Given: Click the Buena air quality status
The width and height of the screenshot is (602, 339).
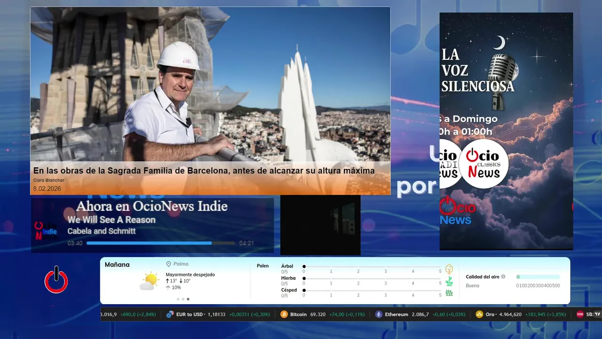Looking at the screenshot, I should coord(473,286).
